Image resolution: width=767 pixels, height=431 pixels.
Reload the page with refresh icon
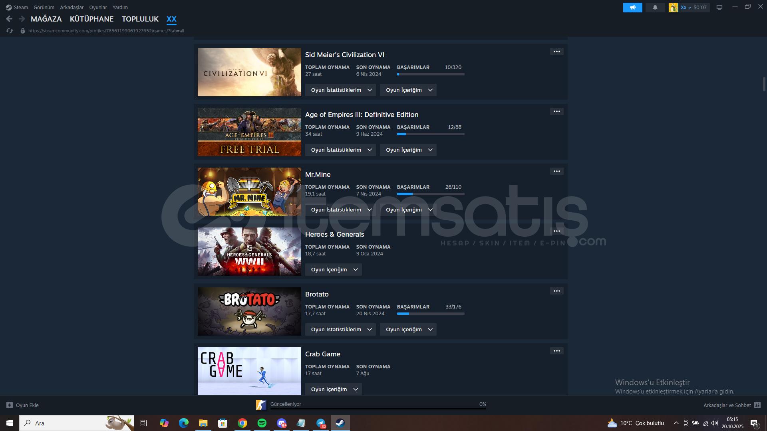point(10,31)
